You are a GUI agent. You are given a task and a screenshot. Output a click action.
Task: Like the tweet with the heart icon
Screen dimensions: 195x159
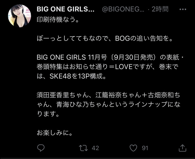(133, 148)
